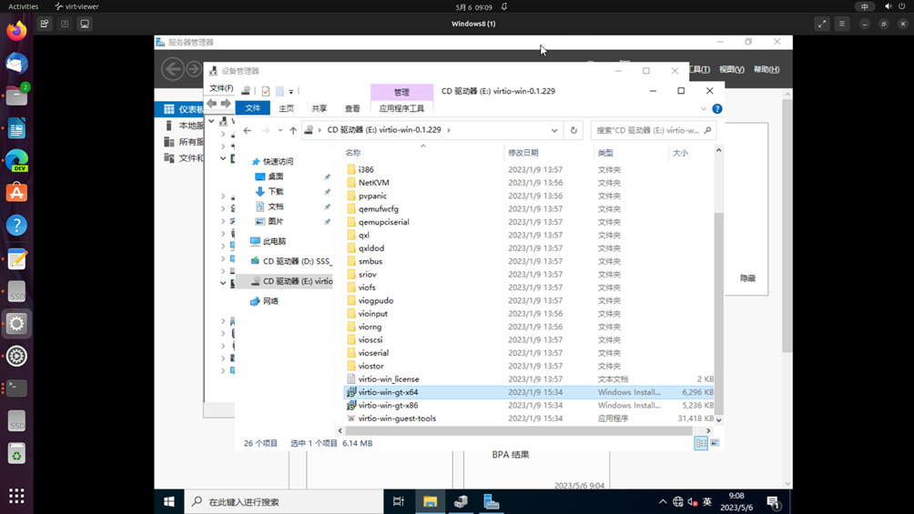This screenshot has height=514, width=914.
Task: Click the taskbar clock 9:08
Action: 736,502
